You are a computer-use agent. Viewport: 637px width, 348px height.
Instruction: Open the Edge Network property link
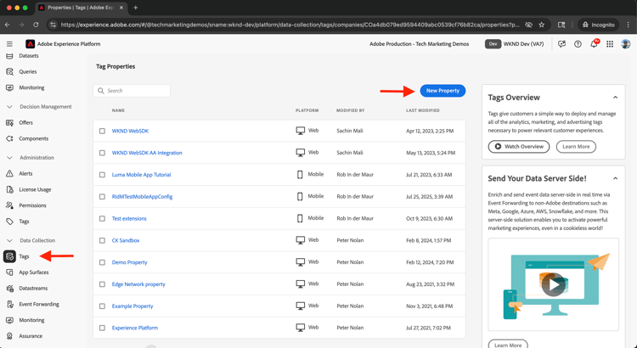pos(138,284)
